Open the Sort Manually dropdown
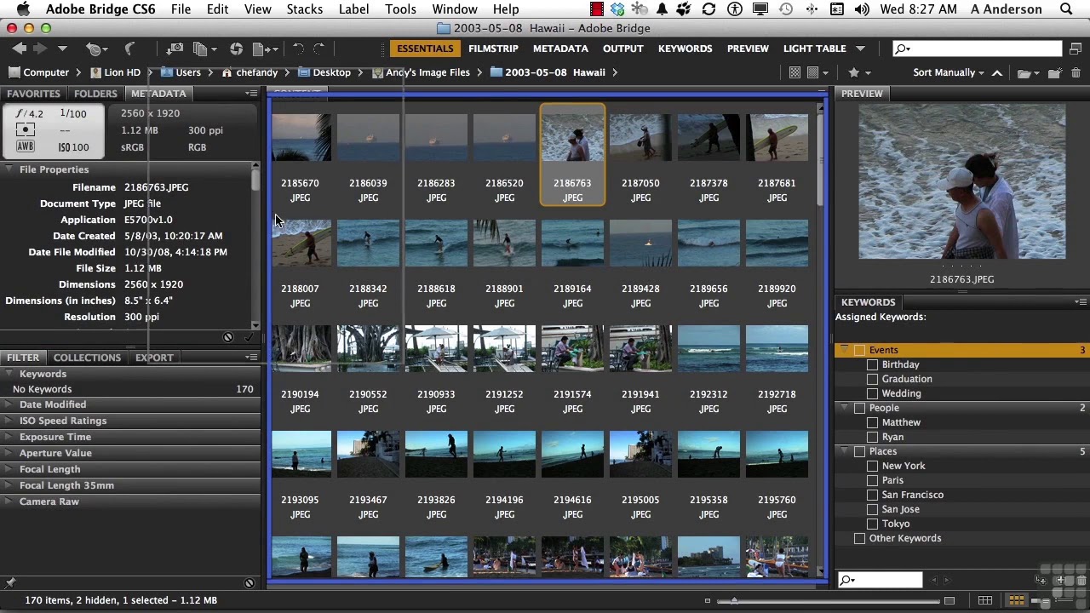Viewport: 1090px width, 613px height. click(x=949, y=72)
